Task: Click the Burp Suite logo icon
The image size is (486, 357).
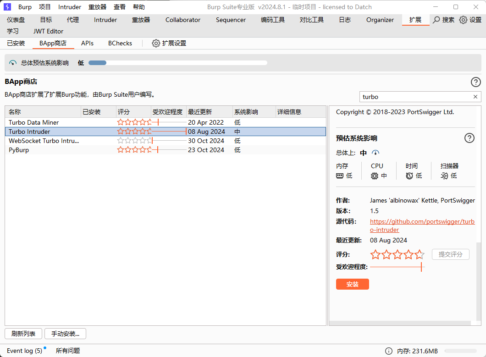Action: pyautogui.click(x=7, y=6)
